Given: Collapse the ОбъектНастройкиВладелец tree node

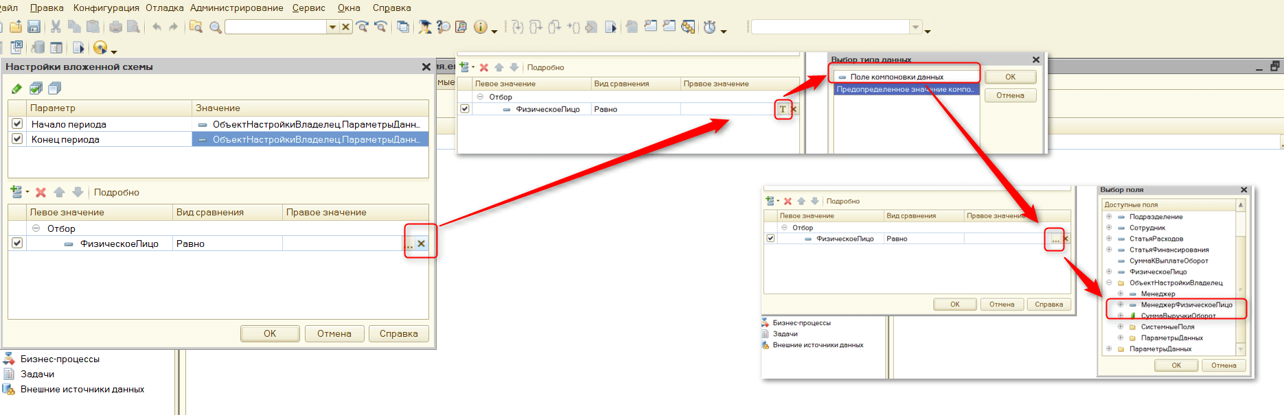Looking at the screenshot, I should coord(1109,283).
